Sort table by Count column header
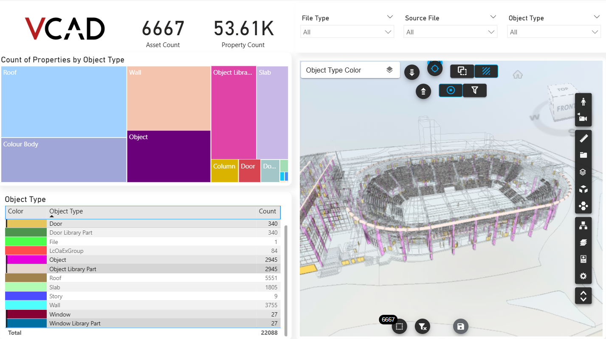Viewport: 606px width, 339px height. point(267,211)
